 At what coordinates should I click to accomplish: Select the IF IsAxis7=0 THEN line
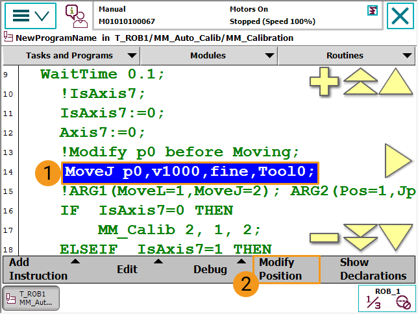[147, 211]
